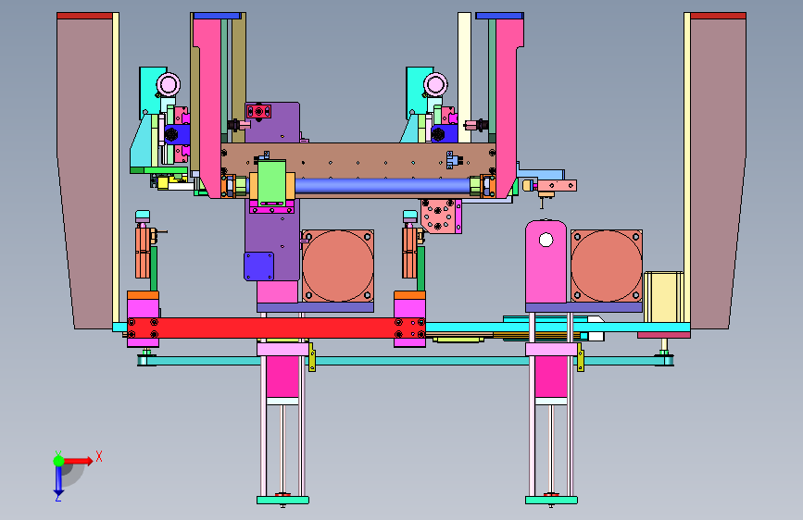
Task: Select the left pink round knob
Action: [x=169, y=84]
